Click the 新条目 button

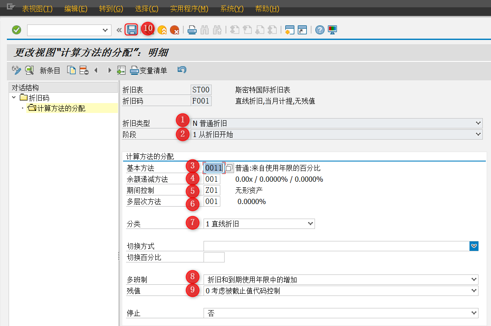coord(50,70)
